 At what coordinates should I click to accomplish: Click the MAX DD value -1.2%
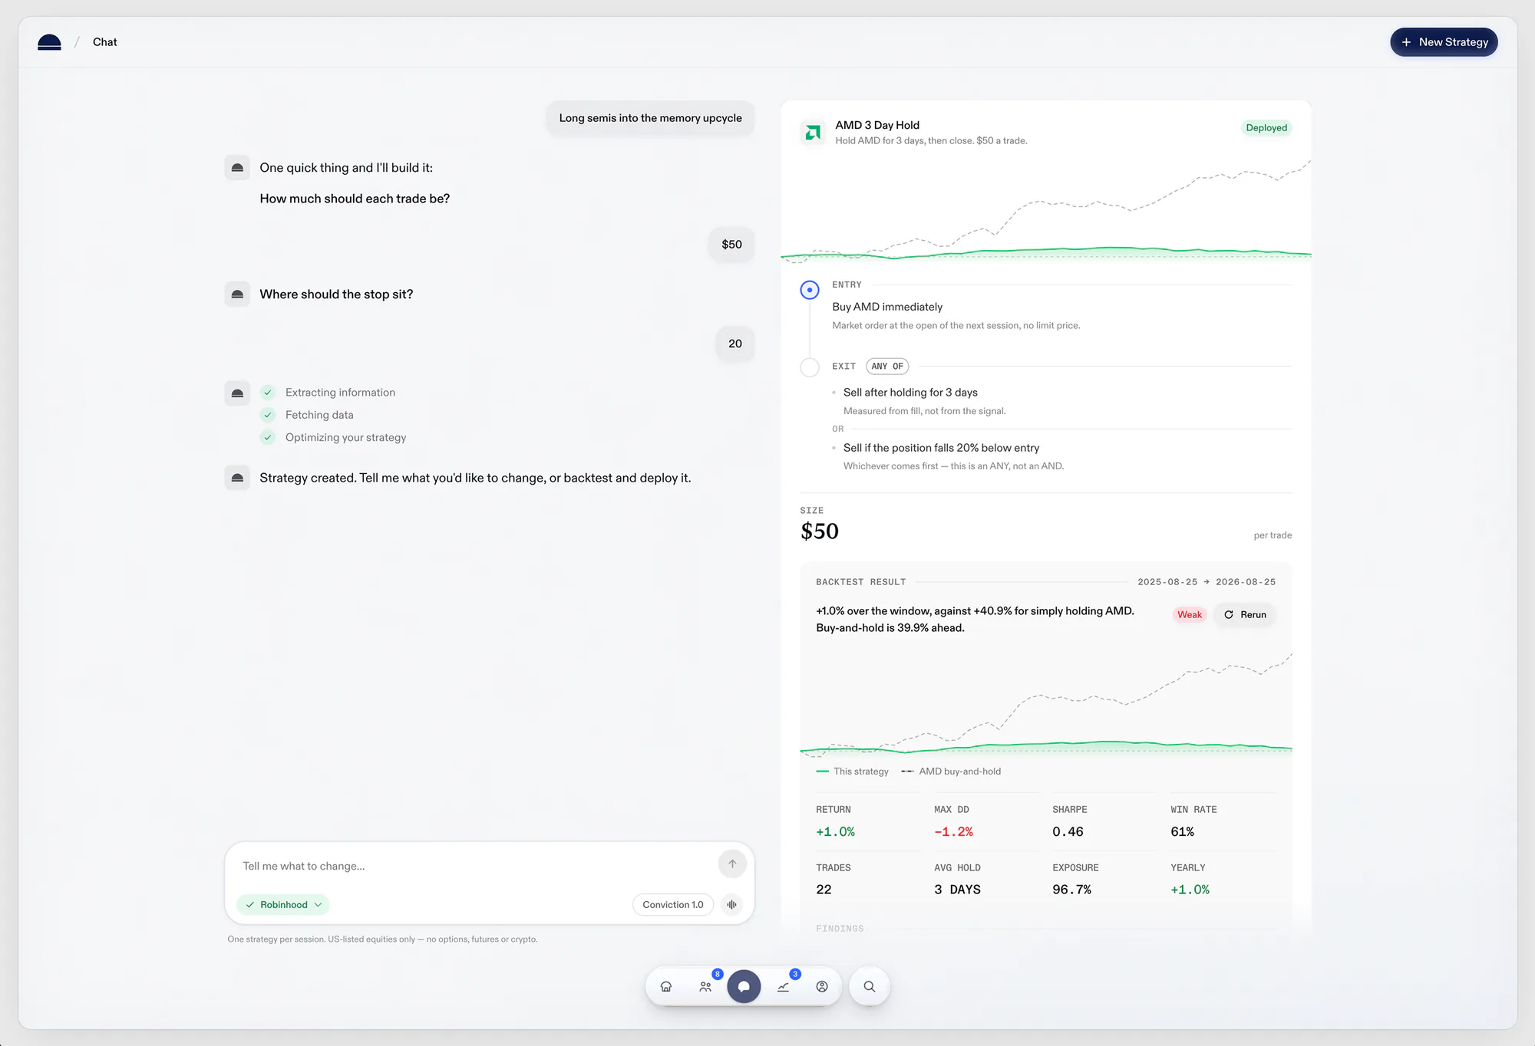(x=953, y=832)
